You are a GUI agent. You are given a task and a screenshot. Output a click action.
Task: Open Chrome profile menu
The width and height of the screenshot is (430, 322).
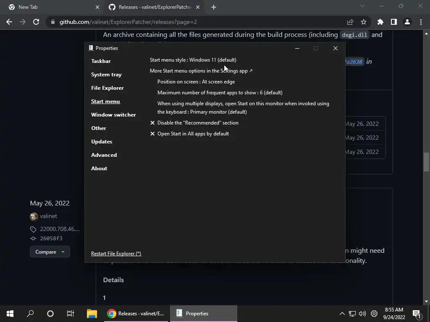point(407,22)
